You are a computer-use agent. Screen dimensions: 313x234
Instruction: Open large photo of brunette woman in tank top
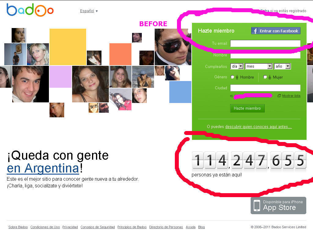tap(90, 84)
